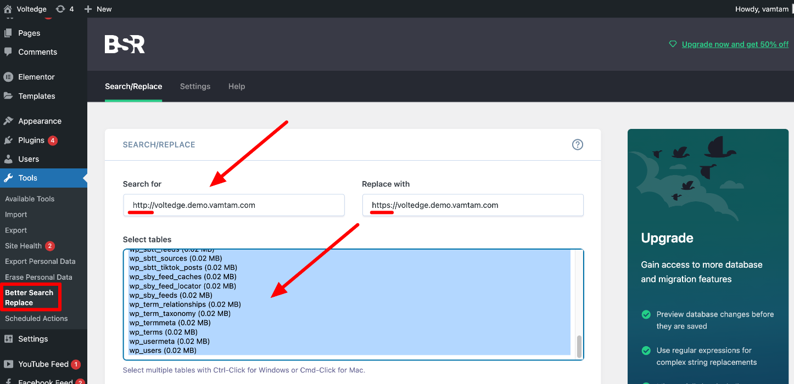Select wp_sby_feed_locator table row

pyautogui.click(x=349, y=286)
